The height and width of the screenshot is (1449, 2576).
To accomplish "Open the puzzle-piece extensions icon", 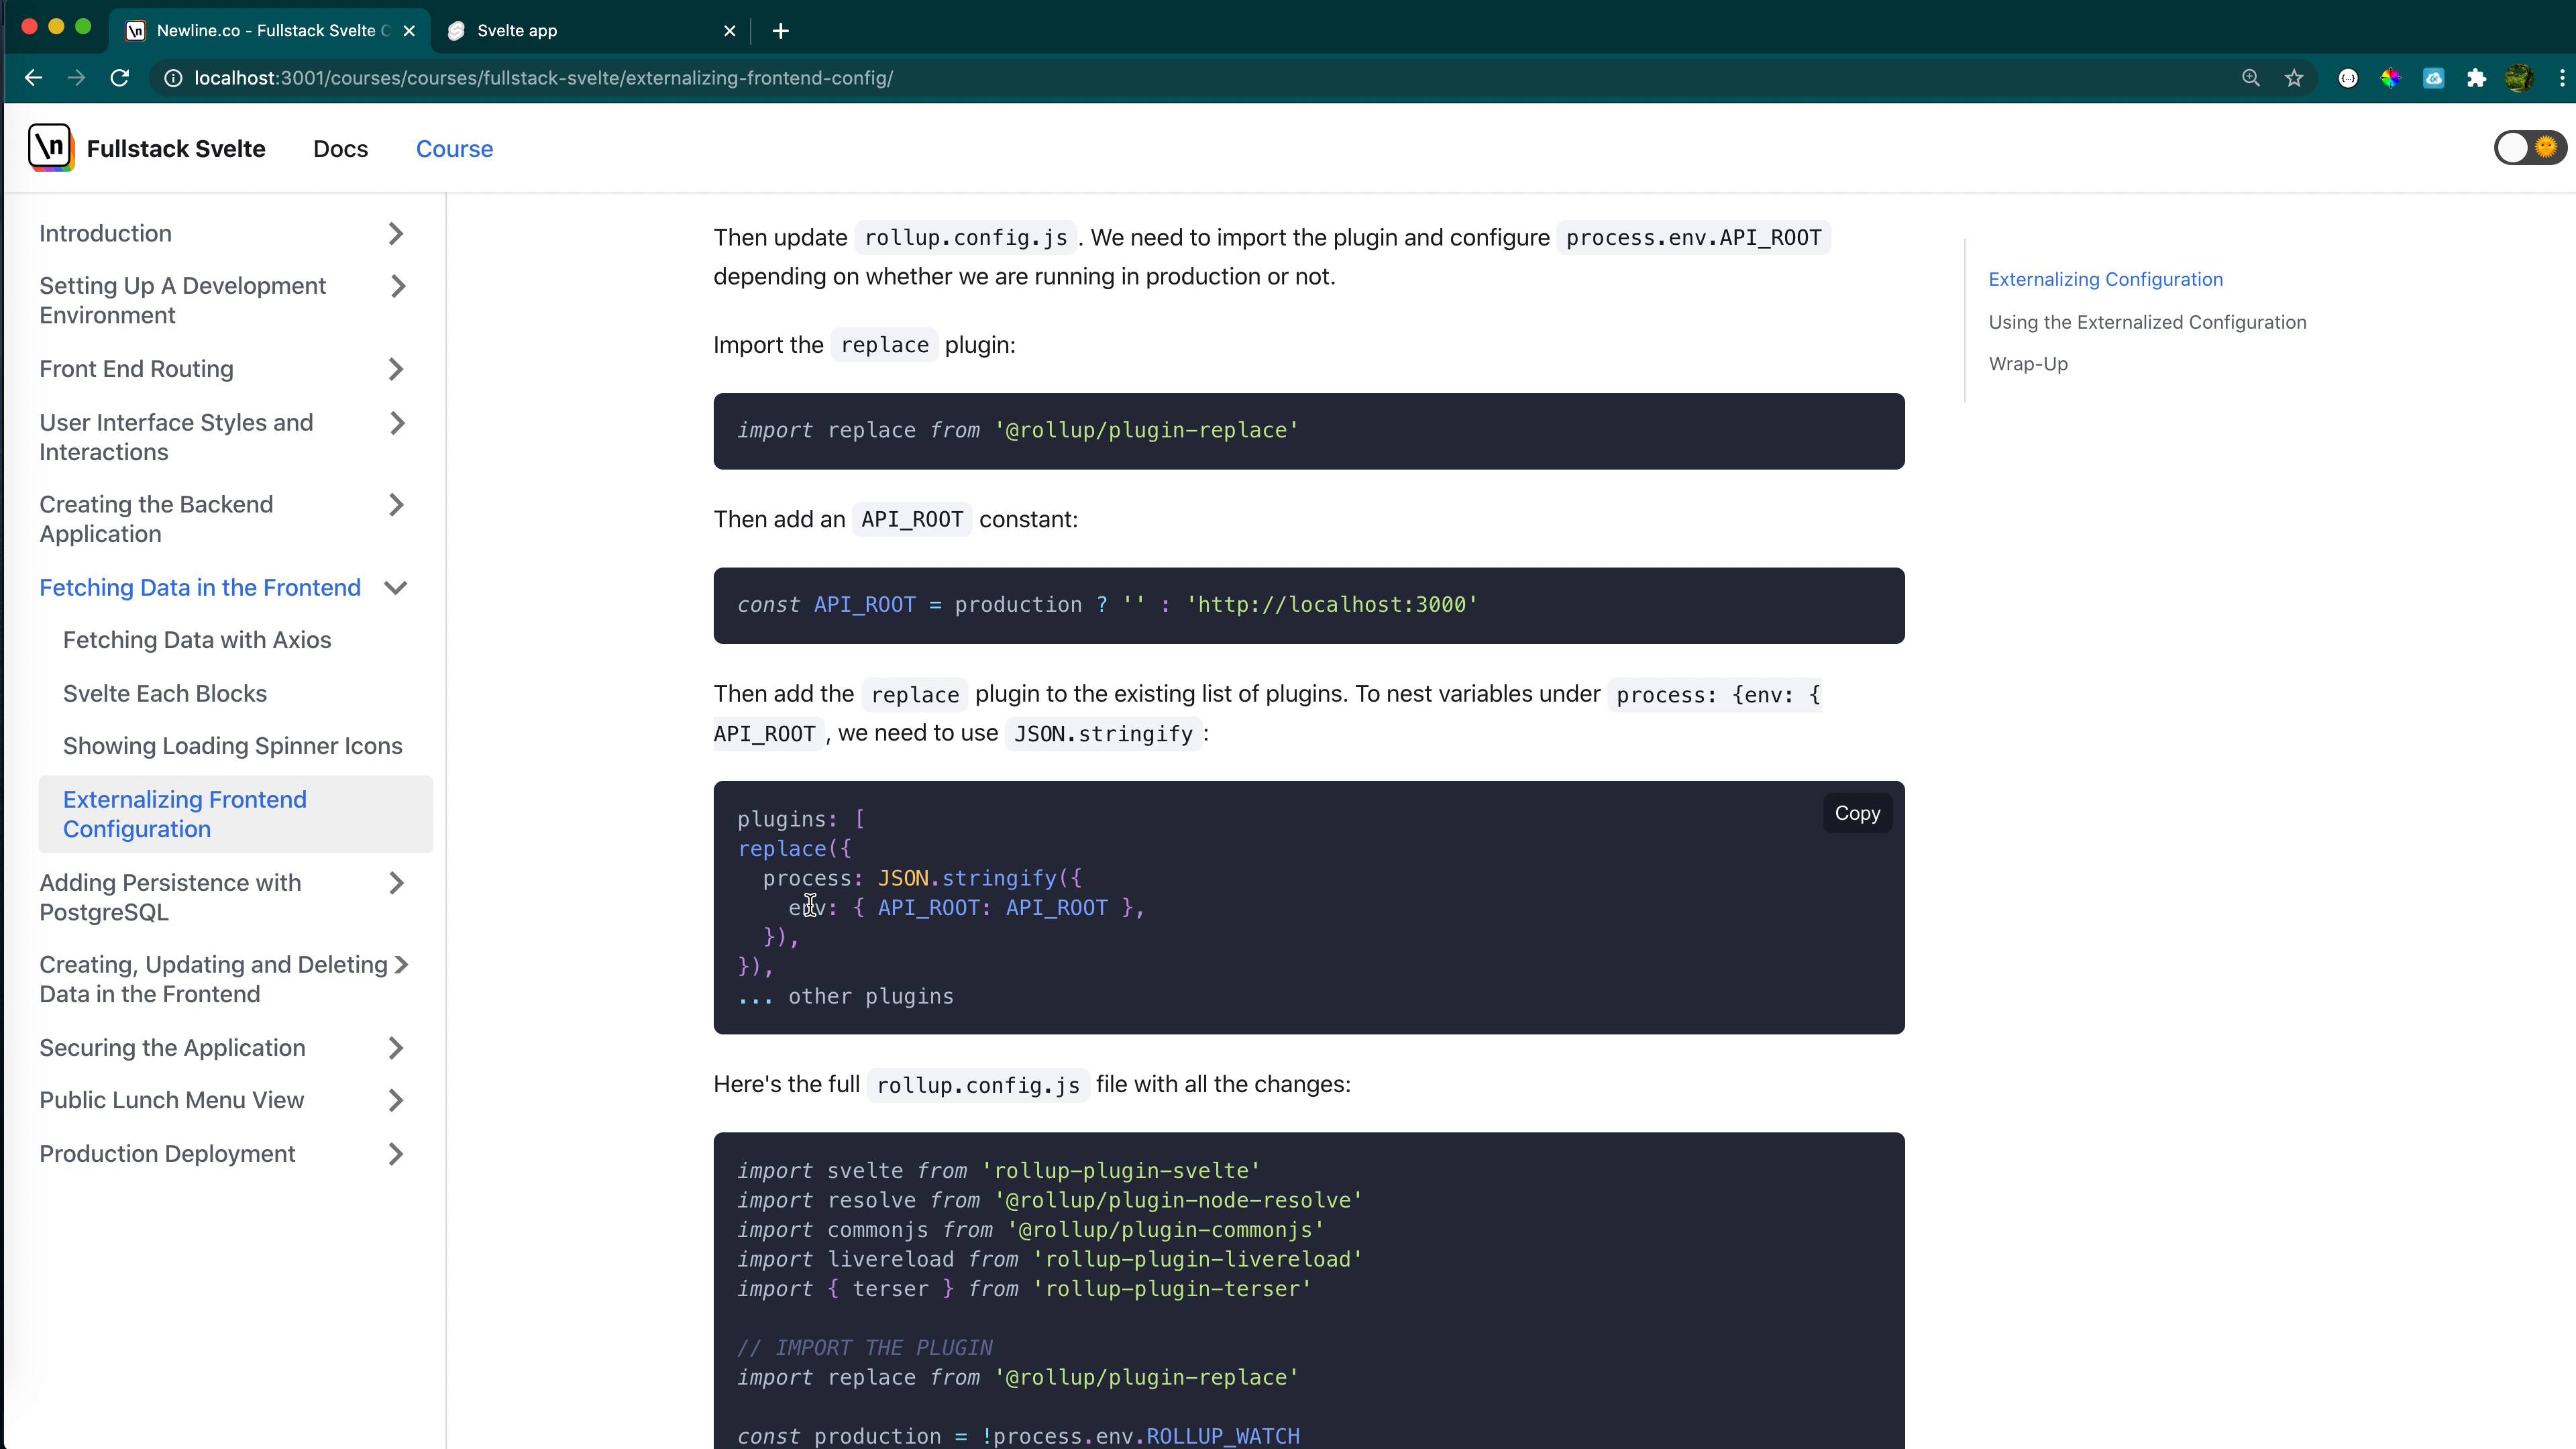I will pyautogui.click(x=2477, y=78).
